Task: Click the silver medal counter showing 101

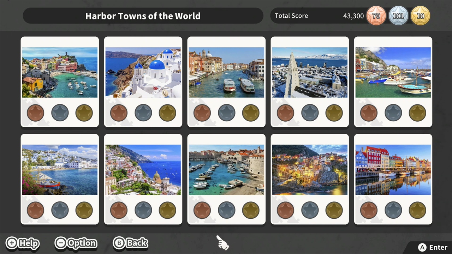Action: (x=398, y=16)
